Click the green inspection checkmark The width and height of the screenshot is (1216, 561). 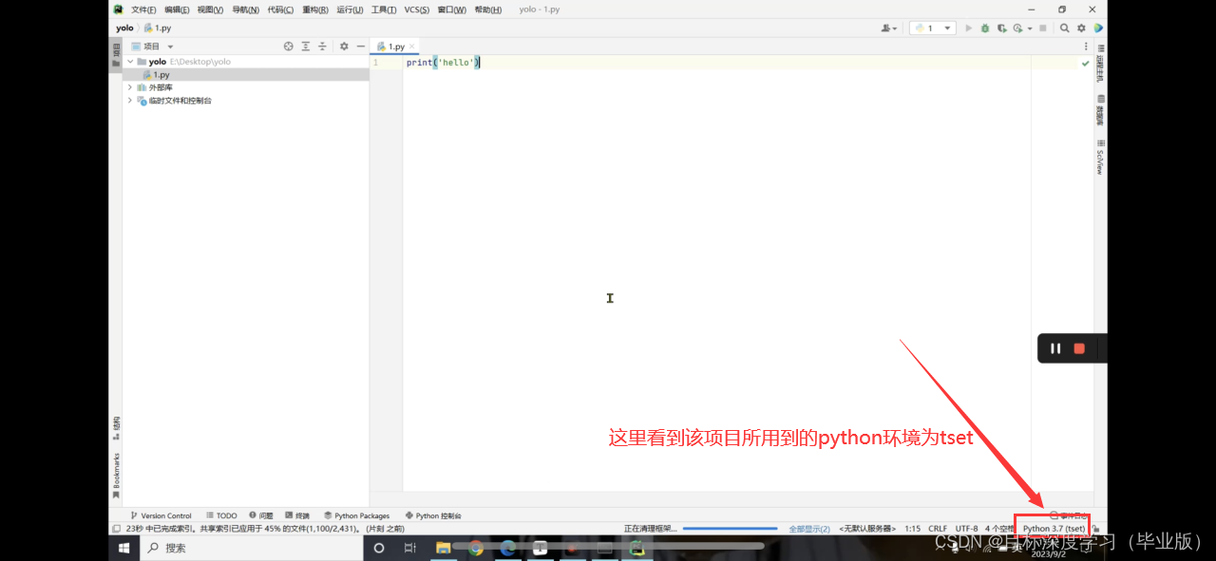pyautogui.click(x=1086, y=63)
